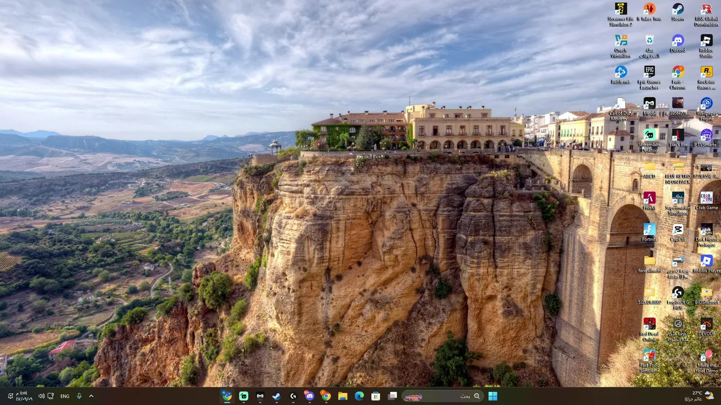Select Call of Duty Modern shortcut
The width and height of the screenshot is (721, 405).
tap(621, 109)
